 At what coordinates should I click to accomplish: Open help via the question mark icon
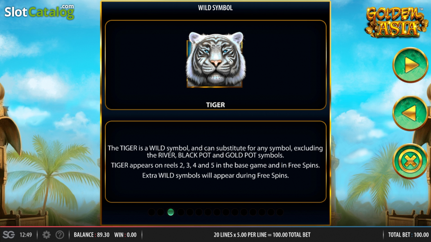[60, 235]
